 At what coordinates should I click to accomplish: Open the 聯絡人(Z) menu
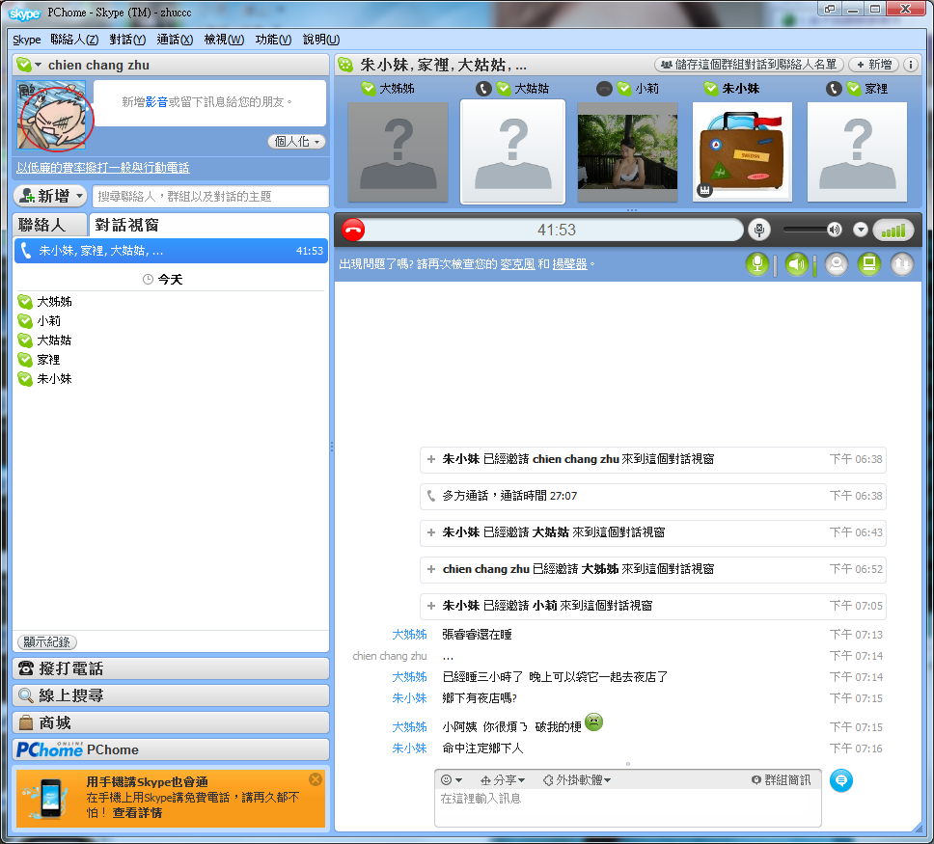pos(74,40)
